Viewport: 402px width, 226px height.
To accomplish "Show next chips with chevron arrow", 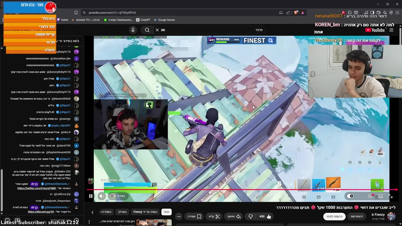I will [x=92, y=212].
